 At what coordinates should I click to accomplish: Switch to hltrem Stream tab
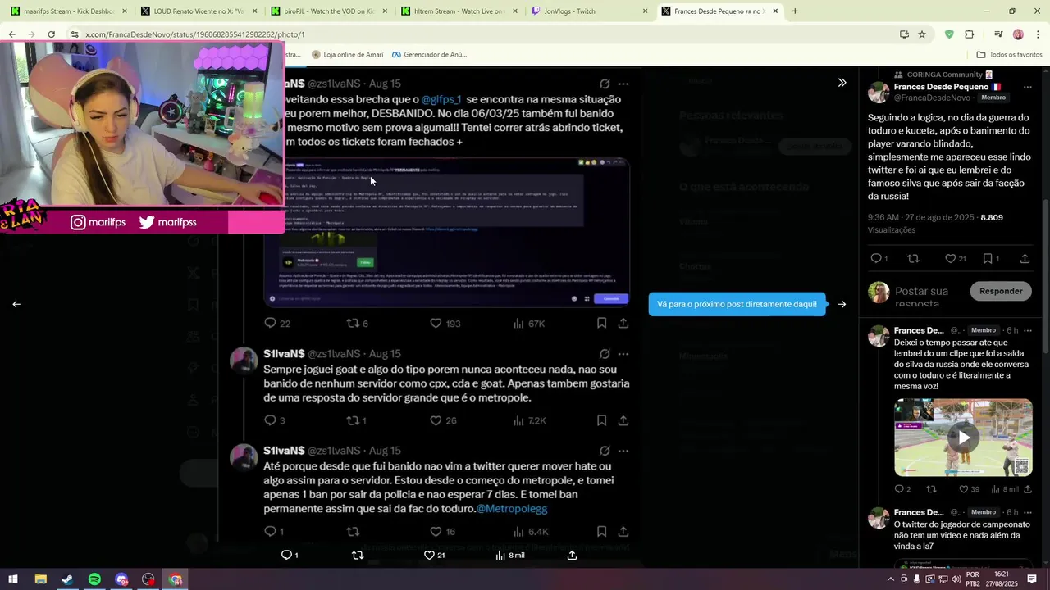tap(458, 11)
